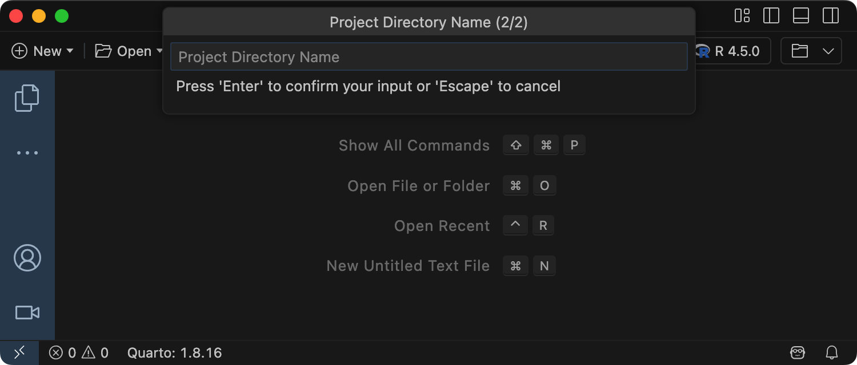Image resolution: width=857 pixels, height=365 pixels.
Task: Open the folder picker dropdown chevron
Action: 828,51
